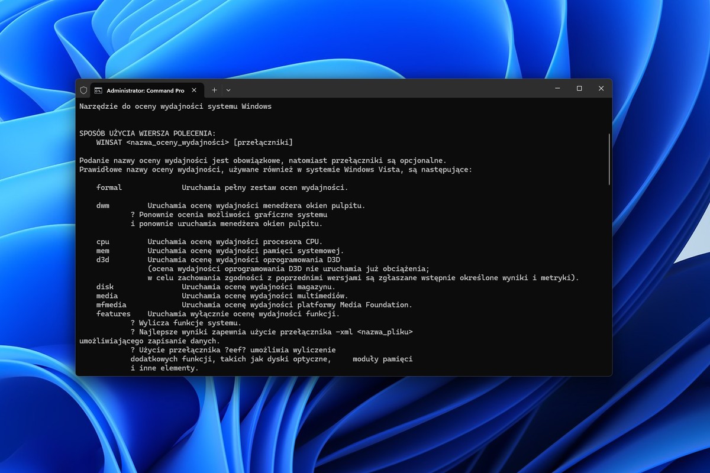Click the "mfmedia" option name in output
Viewport: 710px width, 473px height.
coord(111,305)
